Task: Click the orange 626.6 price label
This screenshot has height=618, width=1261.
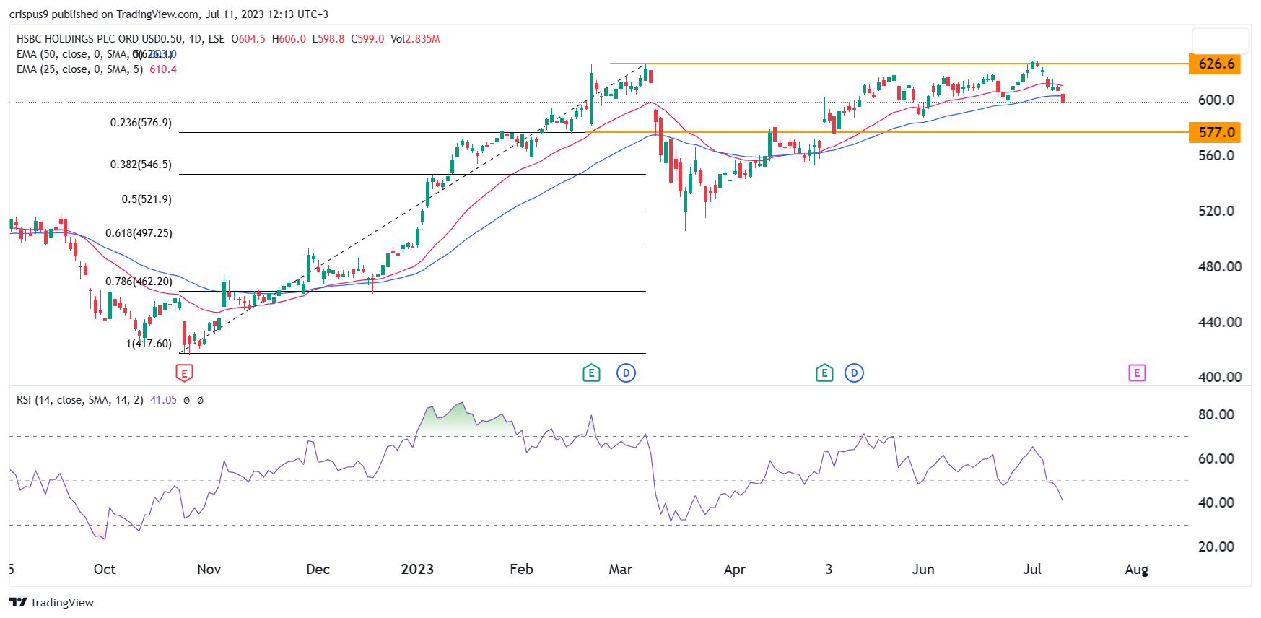Action: point(1216,64)
